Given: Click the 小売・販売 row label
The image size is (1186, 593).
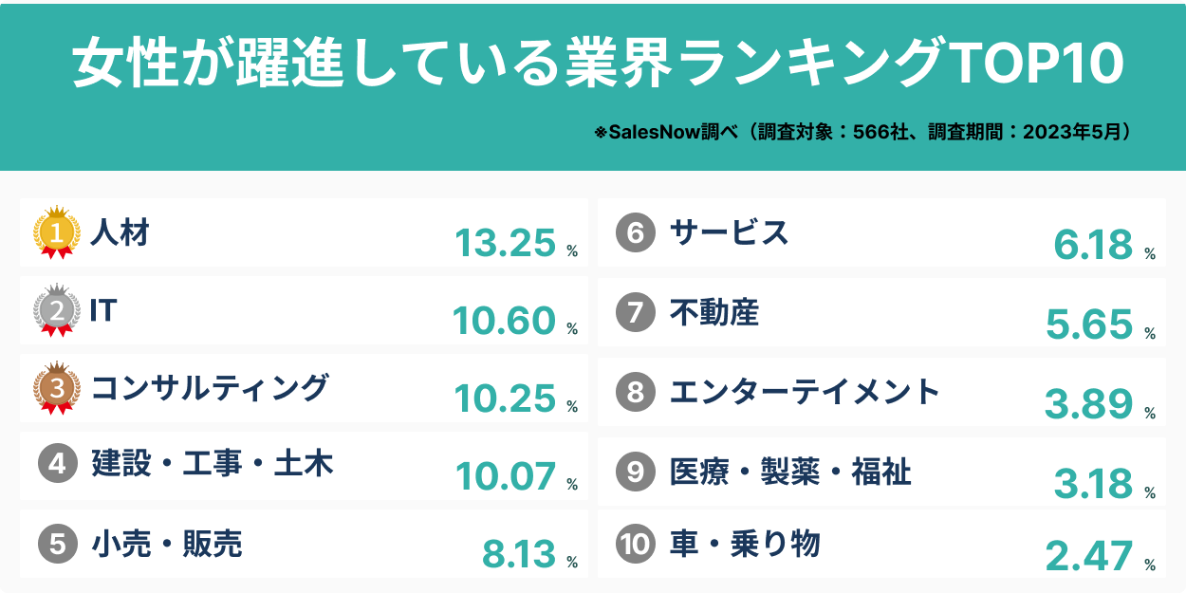Looking at the screenshot, I should [x=167, y=544].
